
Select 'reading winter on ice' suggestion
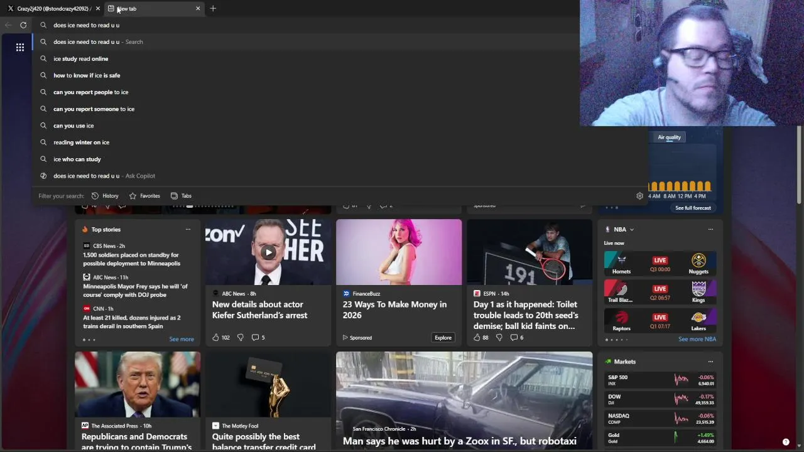339,143
